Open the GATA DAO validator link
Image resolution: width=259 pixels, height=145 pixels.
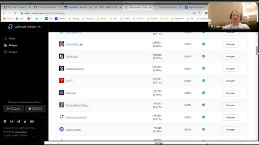72,56
